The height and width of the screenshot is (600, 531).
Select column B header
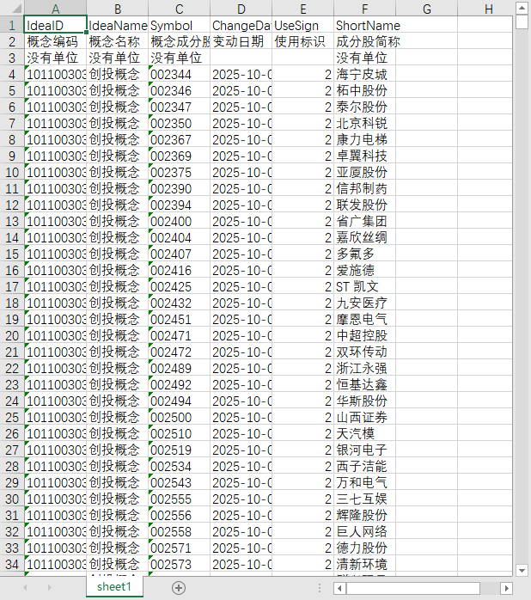(x=118, y=9)
